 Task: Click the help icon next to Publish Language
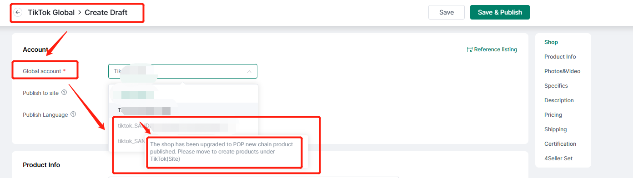(73, 114)
